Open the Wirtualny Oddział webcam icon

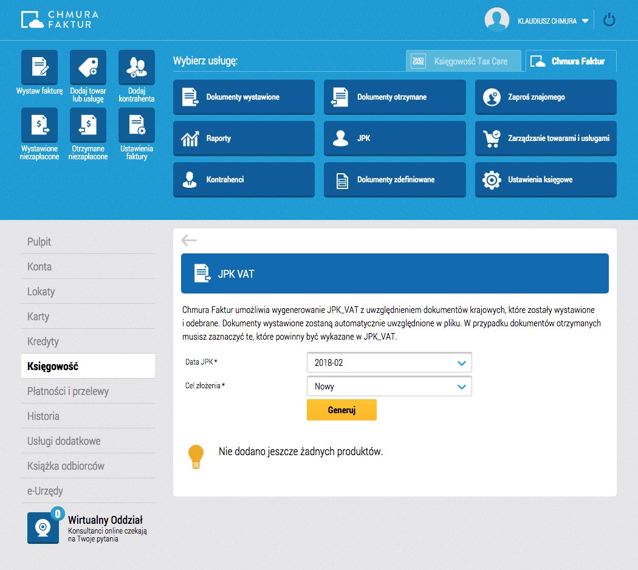43,527
